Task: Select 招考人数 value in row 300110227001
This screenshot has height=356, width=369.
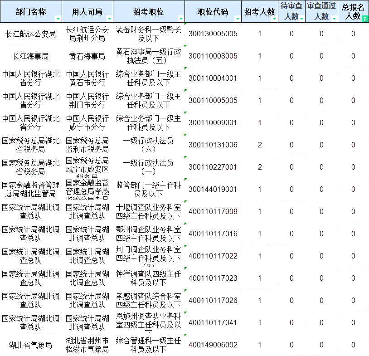Action: 260,167
